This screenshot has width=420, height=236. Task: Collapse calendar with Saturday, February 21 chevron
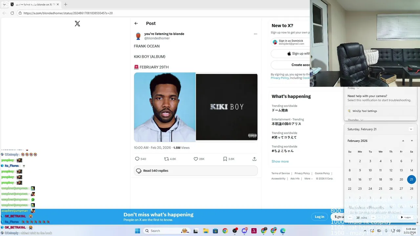pos(411,129)
